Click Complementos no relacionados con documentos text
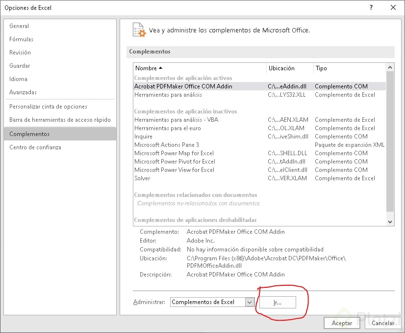This screenshot has height=333, width=405. coord(199,203)
